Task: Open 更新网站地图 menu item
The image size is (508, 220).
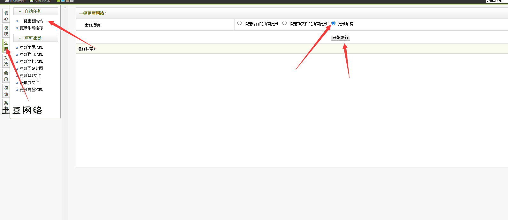Action: point(31,69)
